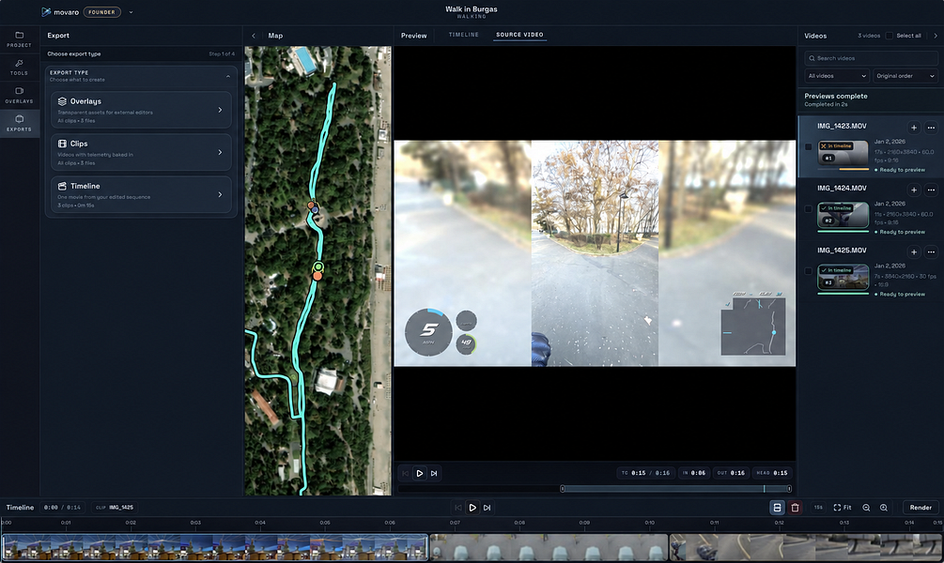Open the movaro account dropdown chevron
The width and height of the screenshot is (944, 563).
point(132,12)
